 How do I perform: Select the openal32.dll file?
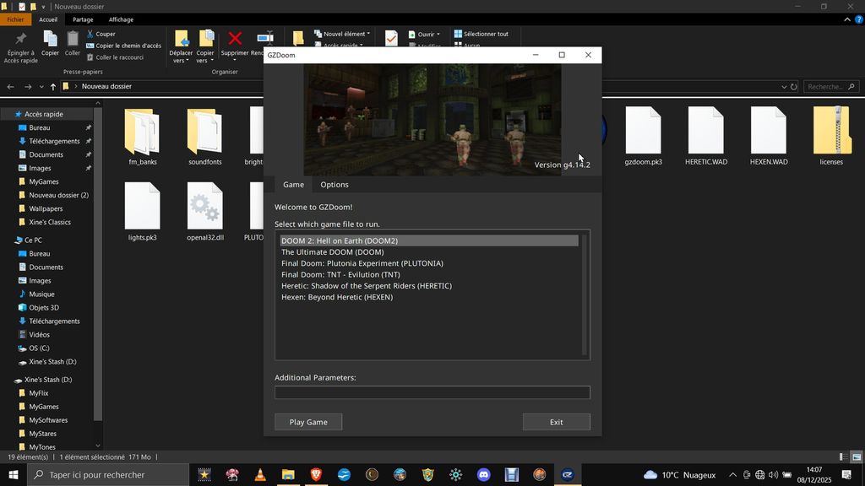point(204,212)
